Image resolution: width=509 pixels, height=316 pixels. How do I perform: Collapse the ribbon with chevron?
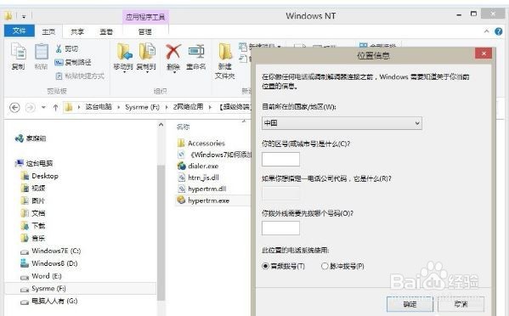(486, 31)
